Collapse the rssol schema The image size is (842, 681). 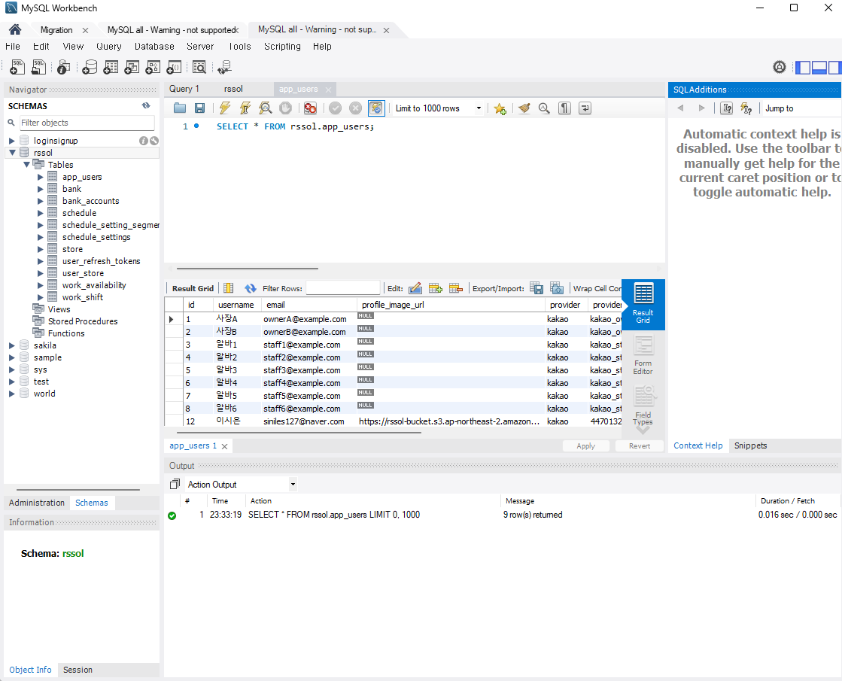[12, 153]
